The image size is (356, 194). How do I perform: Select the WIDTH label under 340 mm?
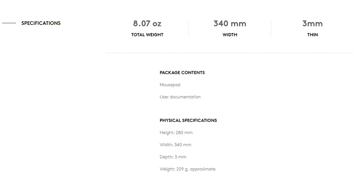[x=230, y=35]
